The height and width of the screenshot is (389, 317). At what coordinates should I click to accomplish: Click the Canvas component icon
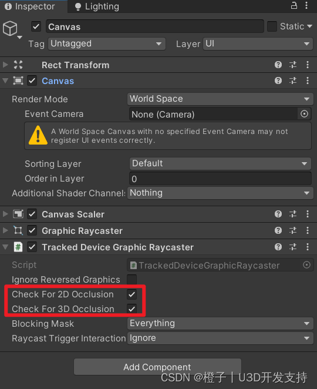pos(18,81)
